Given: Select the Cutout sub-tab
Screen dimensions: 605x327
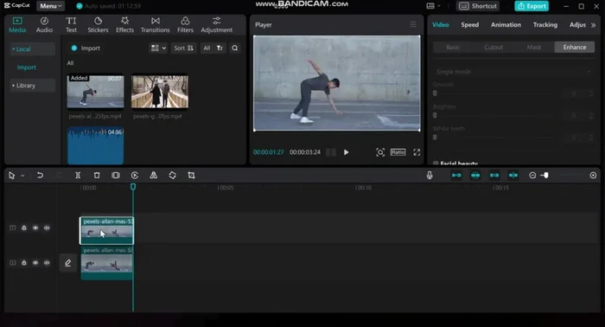Looking at the screenshot, I should click(494, 47).
